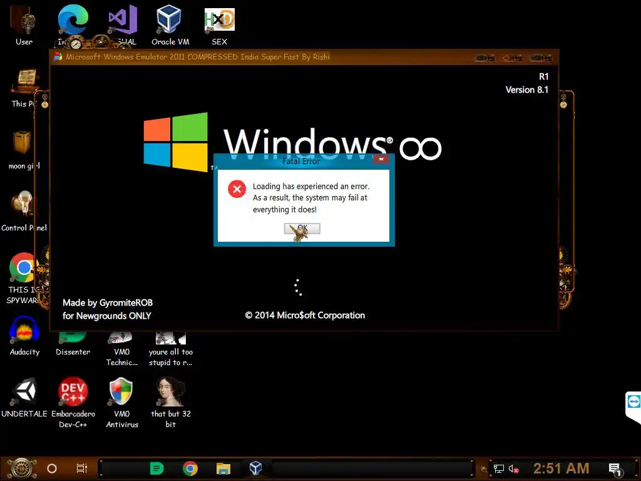Click the Cortana circle on taskbar

coord(52,468)
